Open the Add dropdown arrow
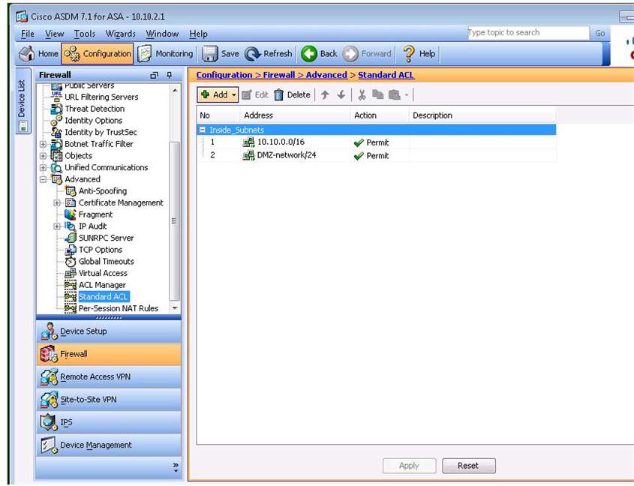This screenshot has height=486, width=634. (x=234, y=95)
